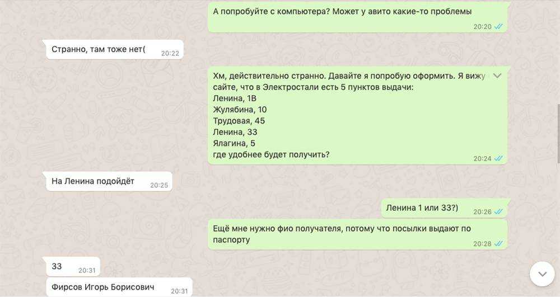
Task: Click read-receipt double check at 20:26
Action: (x=498, y=212)
